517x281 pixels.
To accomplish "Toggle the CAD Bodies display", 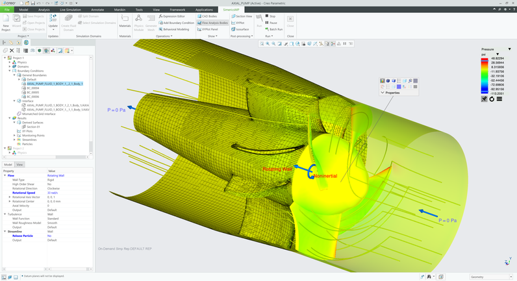I will pyautogui.click(x=208, y=16).
